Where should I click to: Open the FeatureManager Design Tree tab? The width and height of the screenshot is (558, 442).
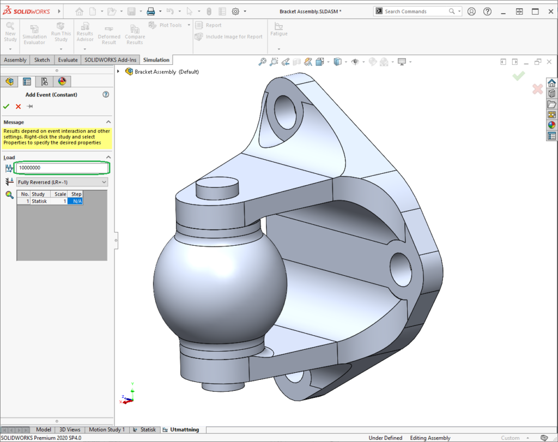click(9, 82)
